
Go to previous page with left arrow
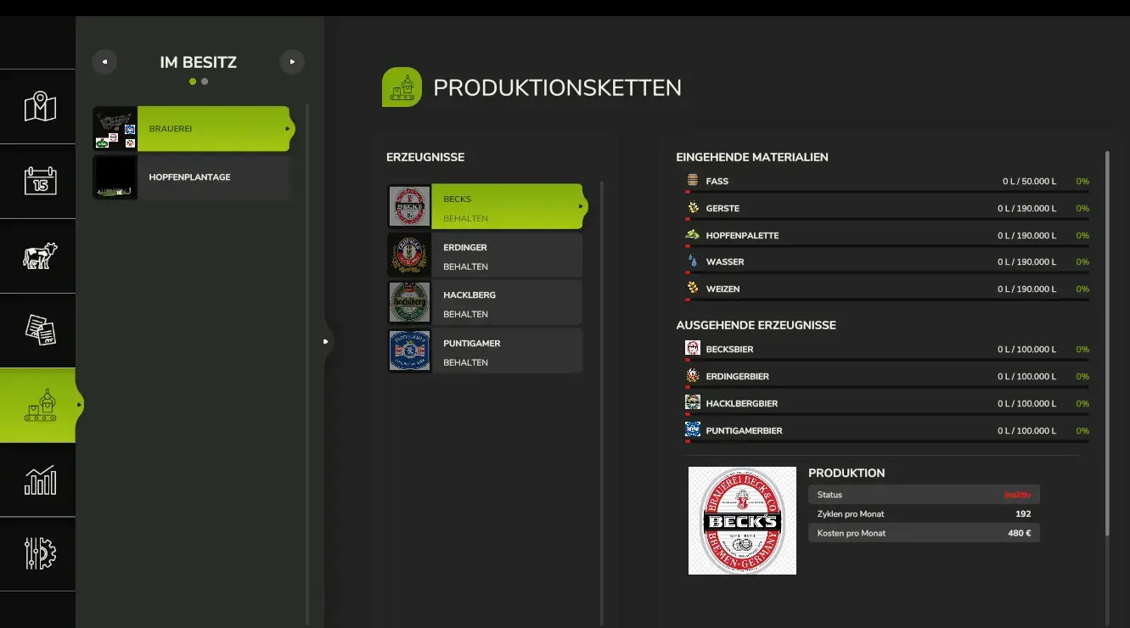(104, 62)
